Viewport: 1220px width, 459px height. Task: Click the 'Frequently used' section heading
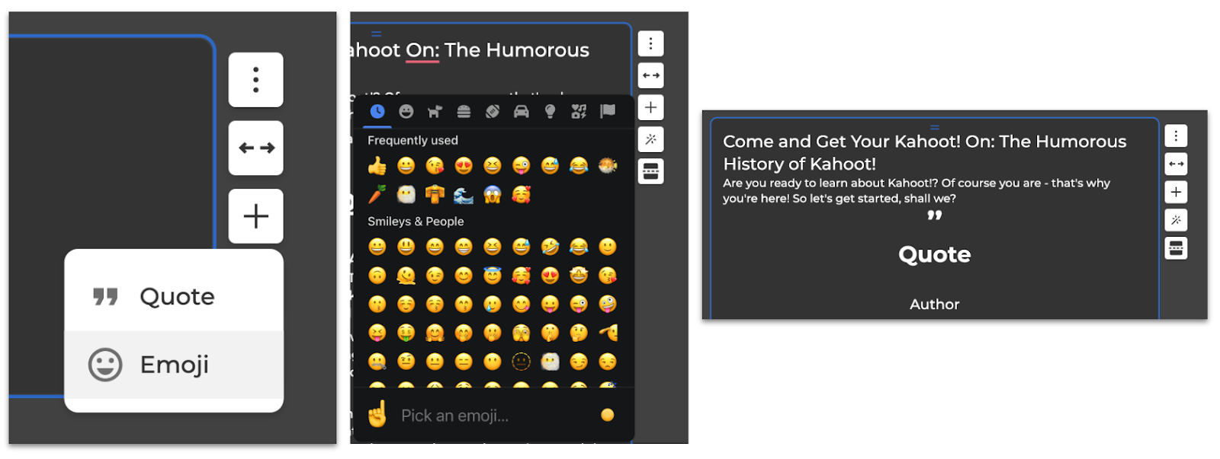pyautogui.click(x=413, y=140)
